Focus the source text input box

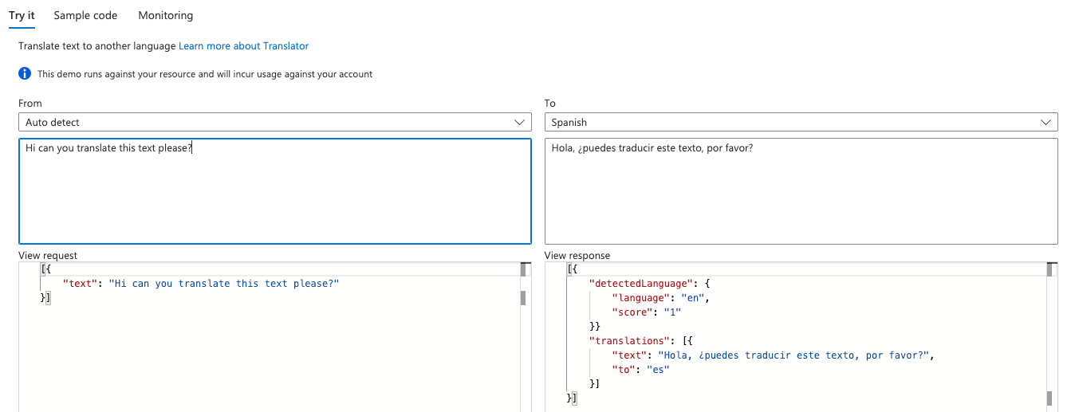pos(274,191)
